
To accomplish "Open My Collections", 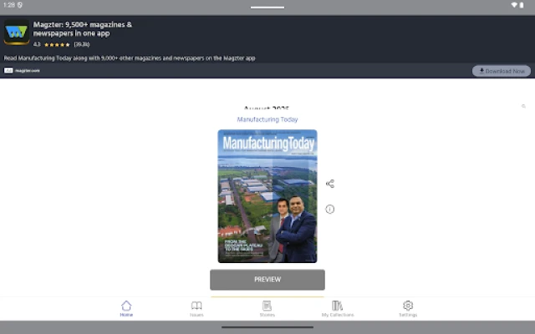I will (x=337, y=308).
